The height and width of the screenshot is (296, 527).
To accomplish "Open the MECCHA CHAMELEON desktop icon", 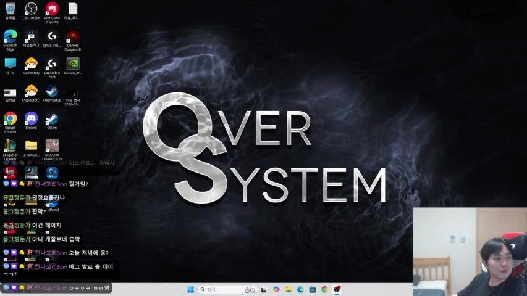I will (x=52, y=149).
